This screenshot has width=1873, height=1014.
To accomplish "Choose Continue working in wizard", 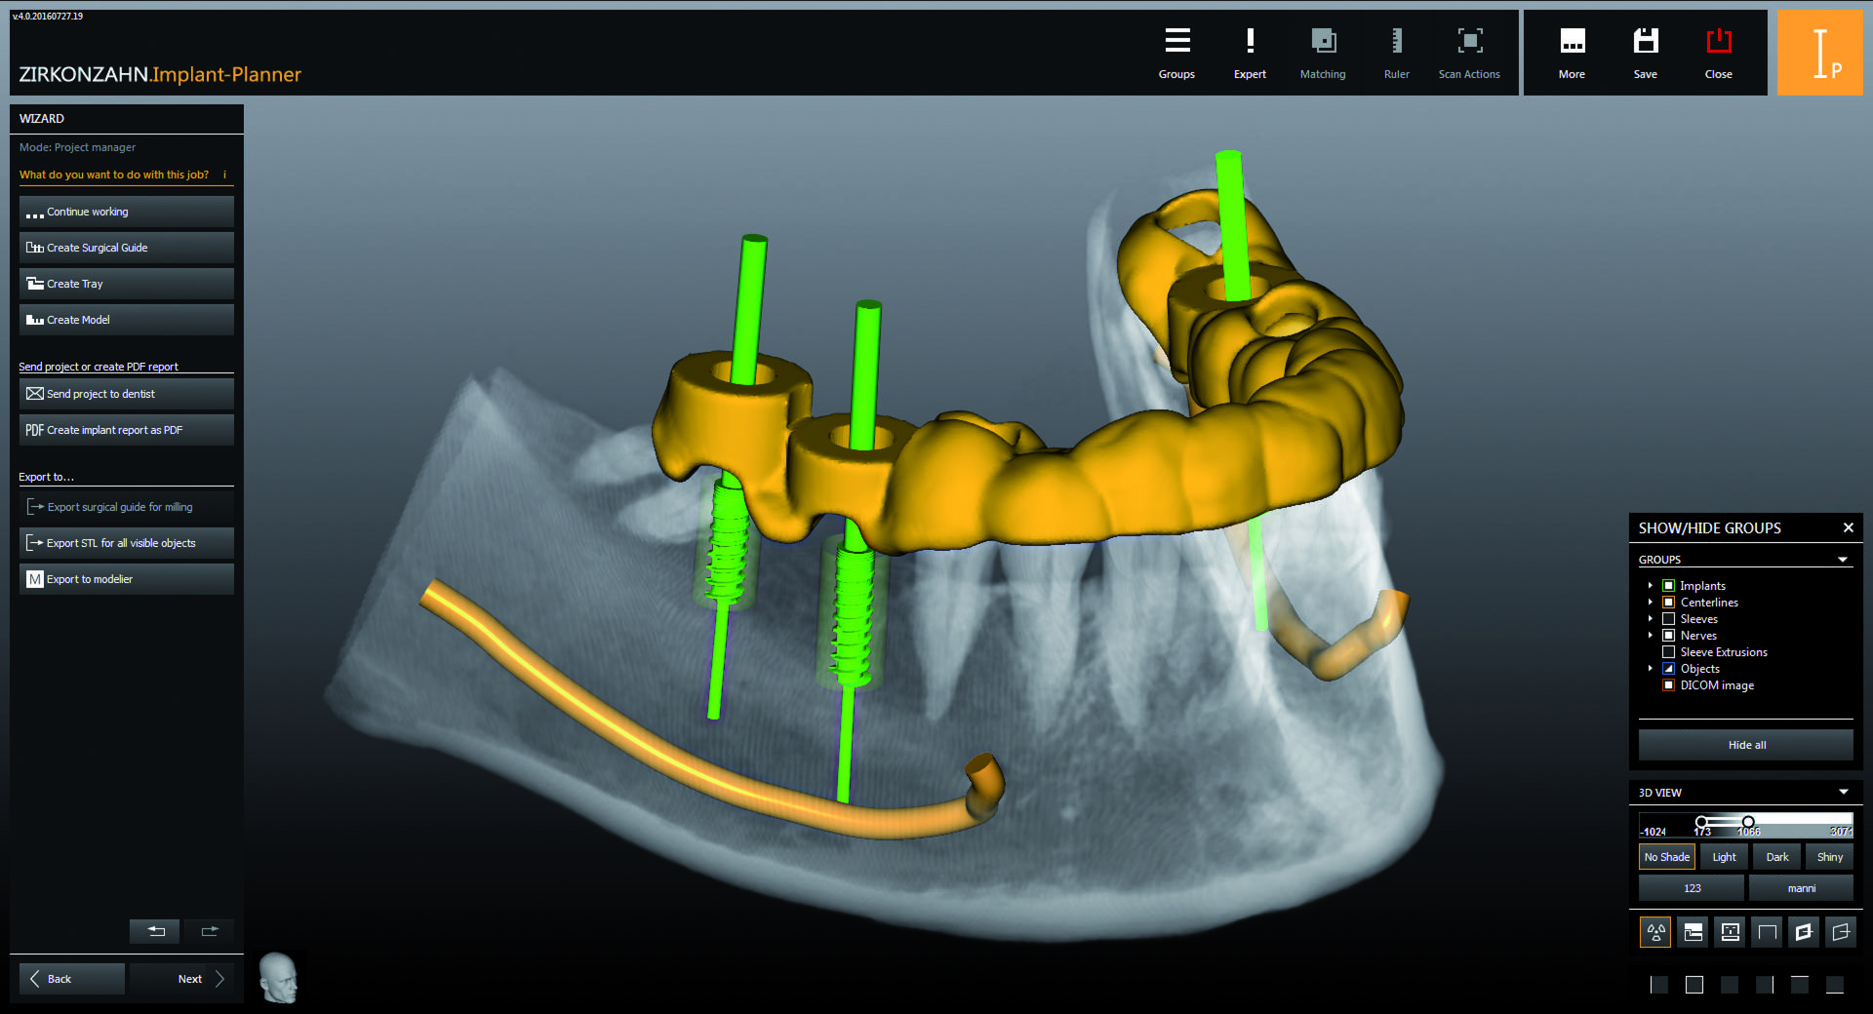I will click(127, 212).
